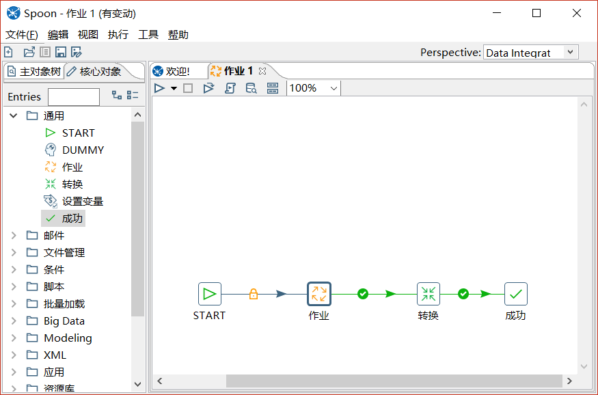Switch to the 欢迎! tab
This screenshot has height=395, width=598.
(172, 71)
